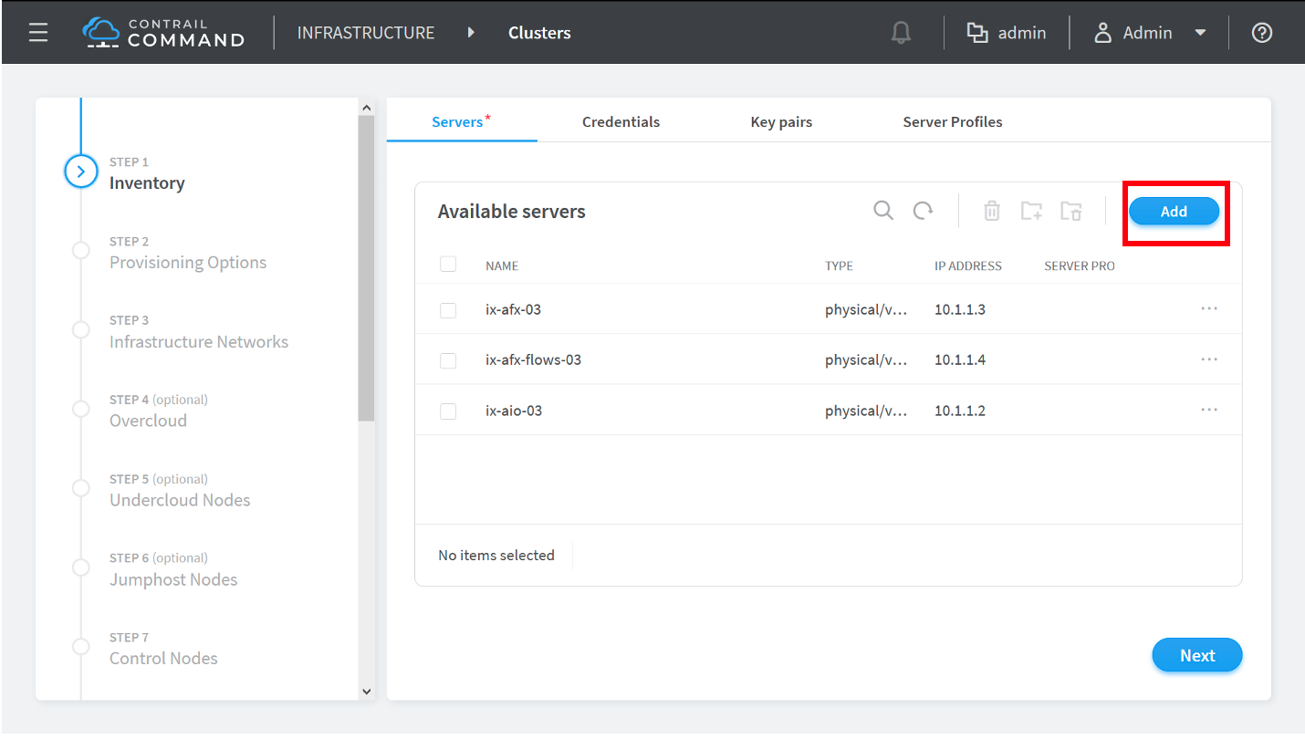
Task: Click the Contrail Command cloud logo
Action: (x=100, y=33)
